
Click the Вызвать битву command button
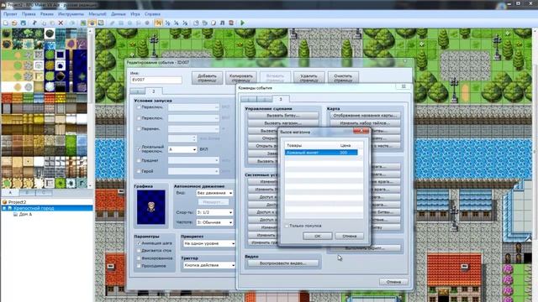point(283,116)
